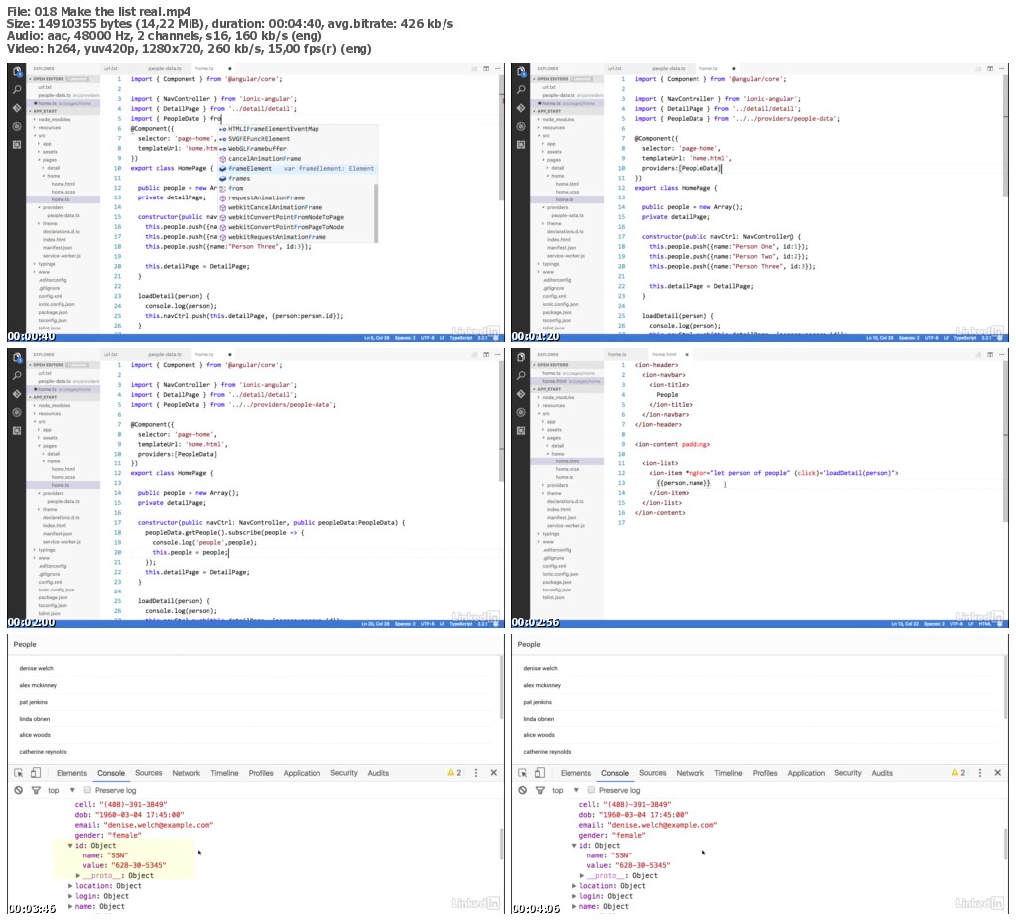Click warnings count icon in 00:04:06 DevTools
Image resolution: width=1016 pixels, height=920 pixels.
tap(959, 773)
